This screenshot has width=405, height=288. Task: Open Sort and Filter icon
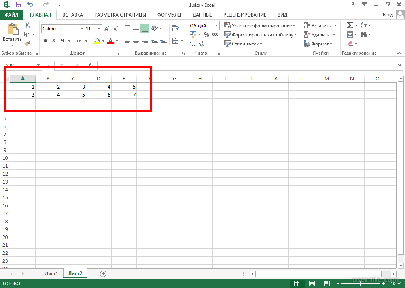tap(364, 25)
